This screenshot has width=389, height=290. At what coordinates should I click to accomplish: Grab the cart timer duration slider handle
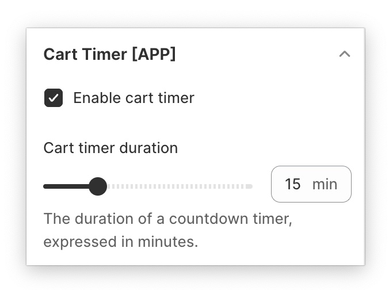98,186
